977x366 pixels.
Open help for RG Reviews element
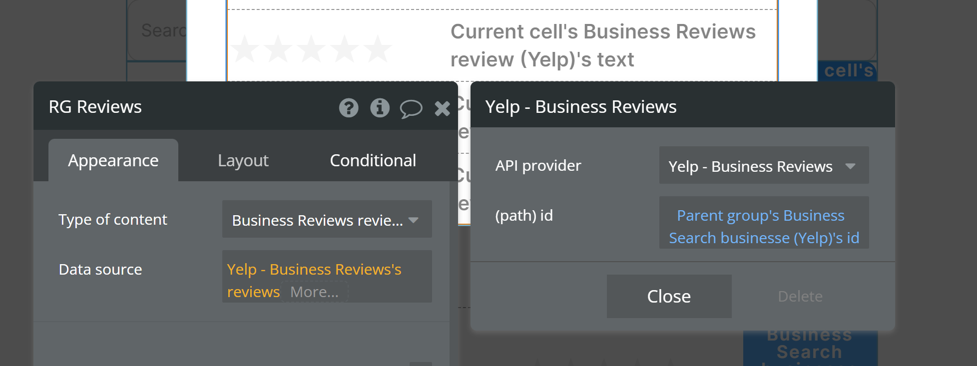349,108
